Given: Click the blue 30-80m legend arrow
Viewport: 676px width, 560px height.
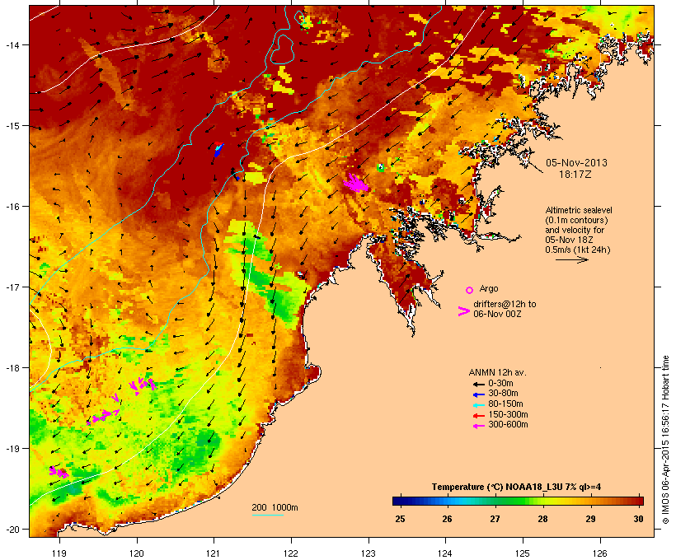Looking at the screenshot, I should (478, 394).
